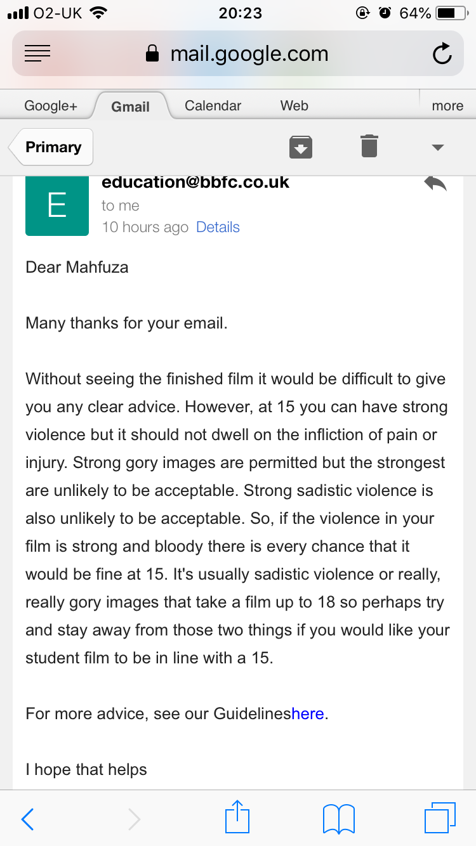This screenshot has width=476, height=846.
Task: Archive this email
Action: click(300, 146)
